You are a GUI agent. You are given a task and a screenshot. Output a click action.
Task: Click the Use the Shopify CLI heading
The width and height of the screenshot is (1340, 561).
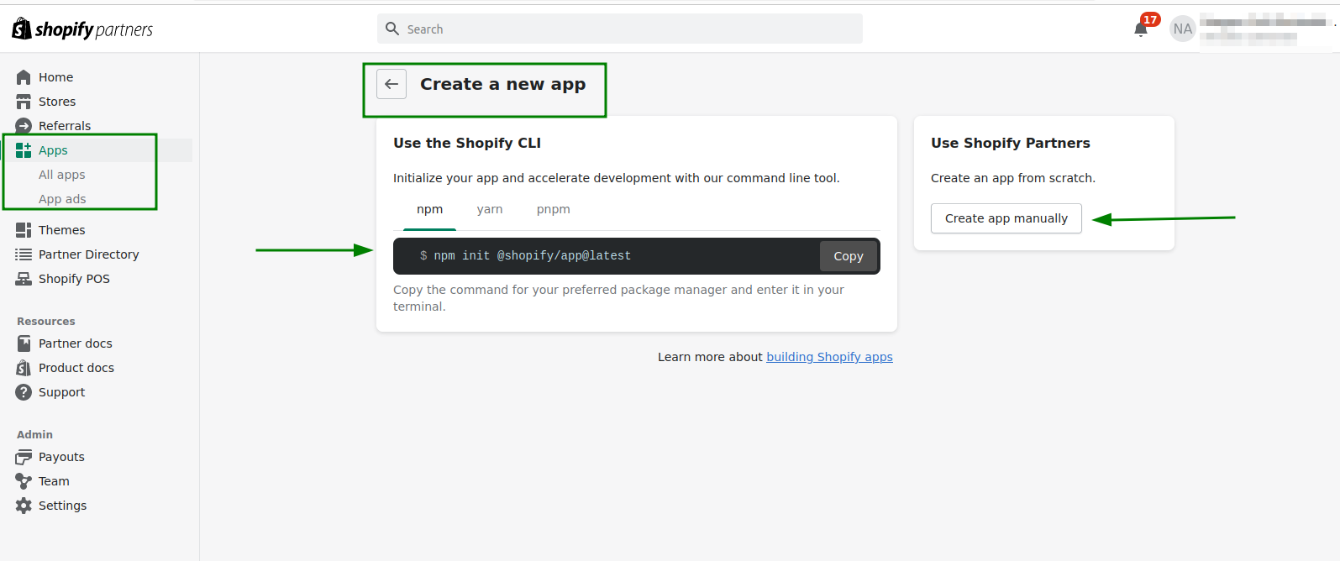[x=467, y=143]
